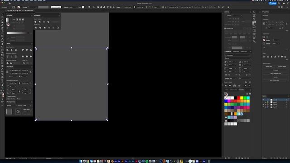
Task: Click the font size field in Character panel
Action: 231,62
